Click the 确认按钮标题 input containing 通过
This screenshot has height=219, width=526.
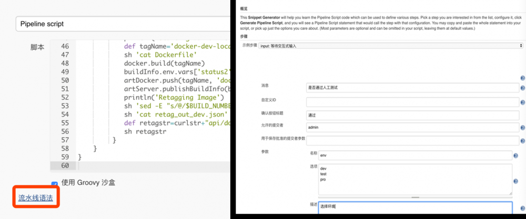(412, 115)
